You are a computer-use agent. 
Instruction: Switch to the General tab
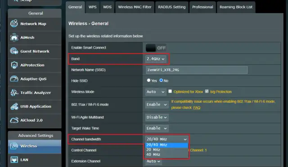pos(75,7)
